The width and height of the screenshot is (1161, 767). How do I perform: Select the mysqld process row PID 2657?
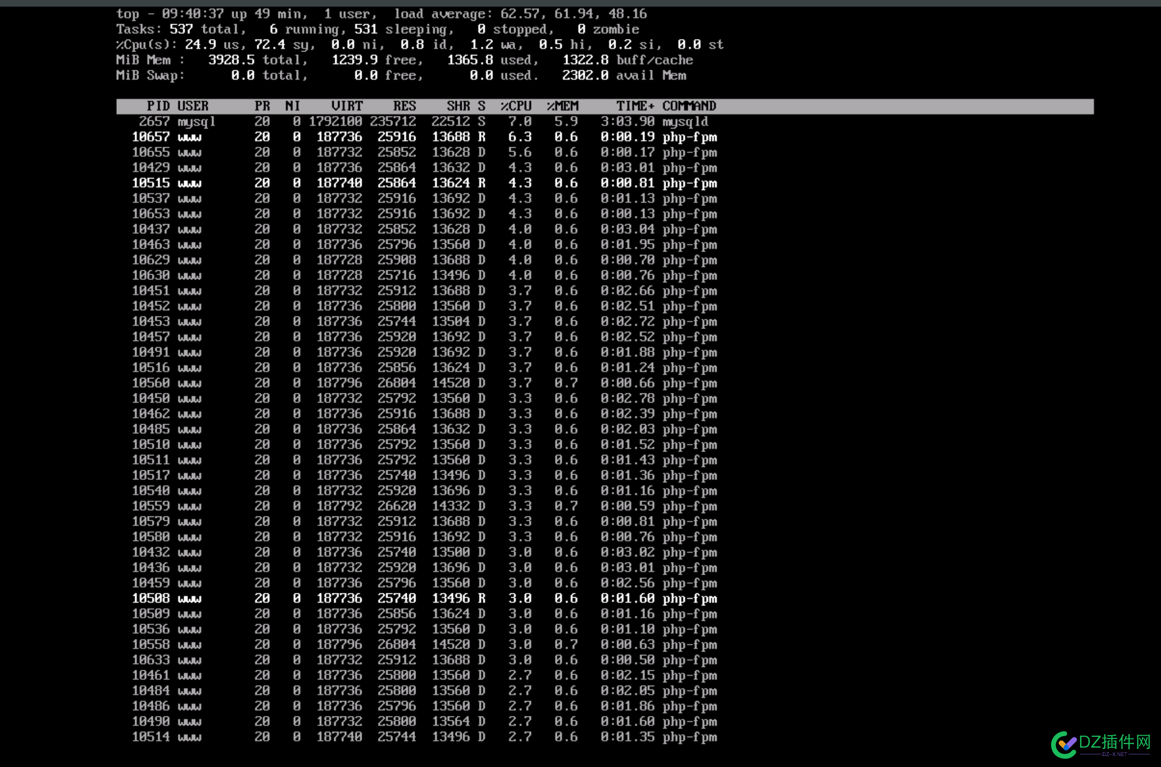click(423, 121)
